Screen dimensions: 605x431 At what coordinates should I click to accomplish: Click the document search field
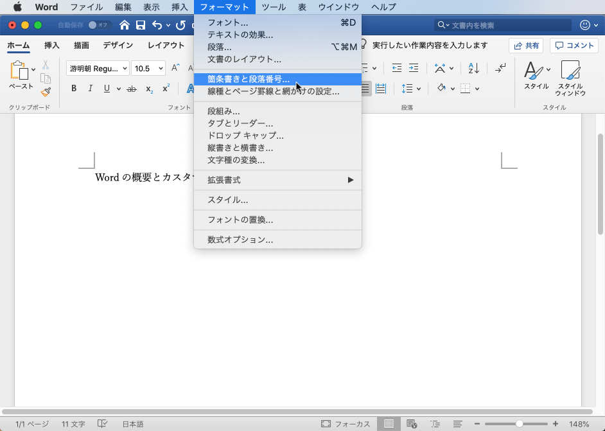coord(502,25)
